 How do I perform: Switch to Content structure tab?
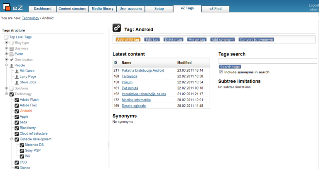pos(72,9)
